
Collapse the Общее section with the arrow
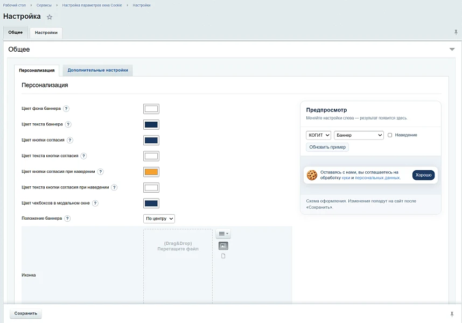(x=452, y=49)
